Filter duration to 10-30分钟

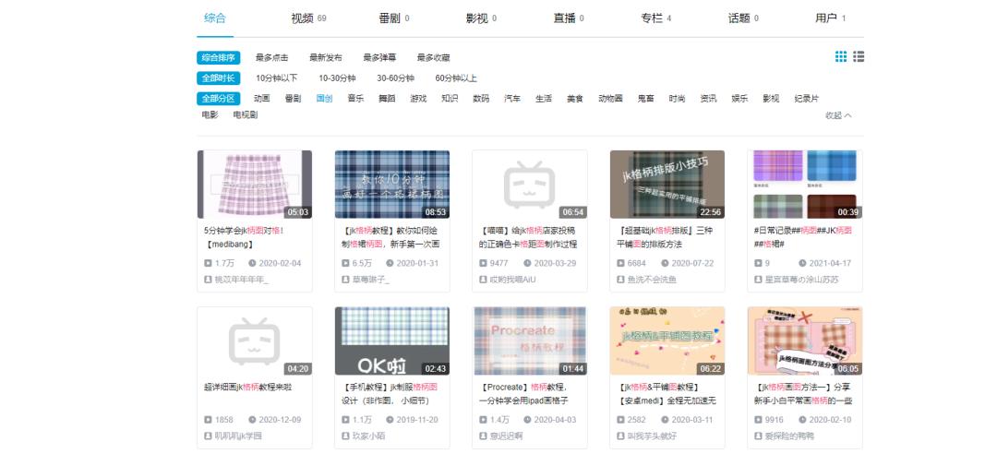(x=337, y=78)
